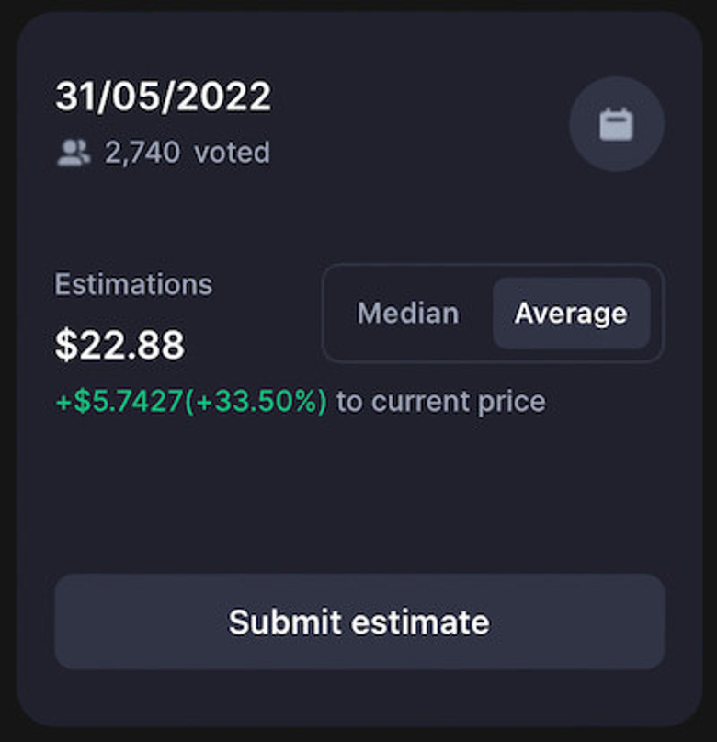Show the median price estimate
The width and height of the screenshot is (717, 742).
pyautogui.click(x=407, y=314)
